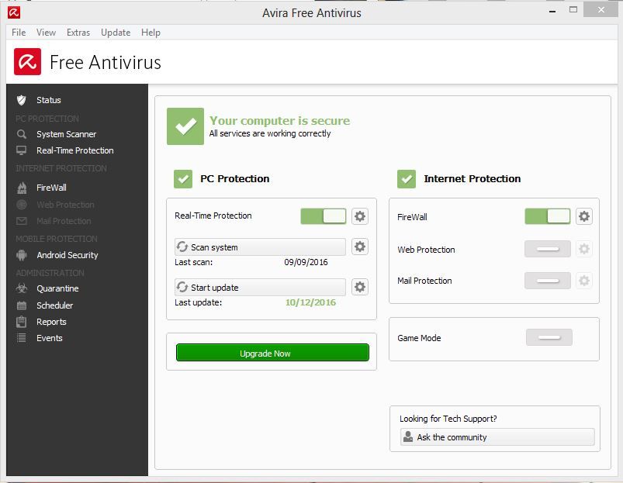Select Reports in the sidebar
Screen dimensions: 623x483
tap(51, 322)
